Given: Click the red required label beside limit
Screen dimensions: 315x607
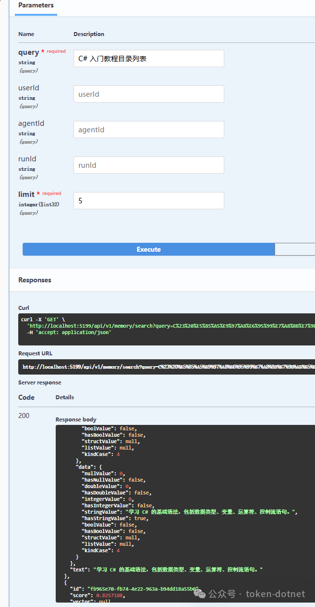Looking at the screenshot, I should coord(51,193).
